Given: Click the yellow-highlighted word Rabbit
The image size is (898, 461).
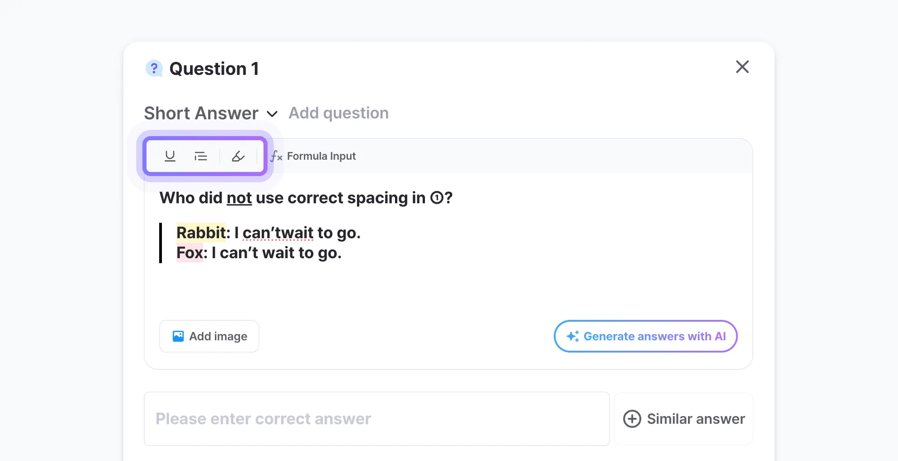Looking at the screenshot, I should click(201, 233).
